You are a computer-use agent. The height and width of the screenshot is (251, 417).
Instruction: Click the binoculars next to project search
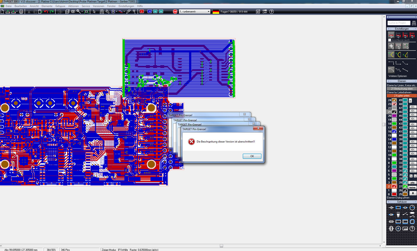[414, 23]
